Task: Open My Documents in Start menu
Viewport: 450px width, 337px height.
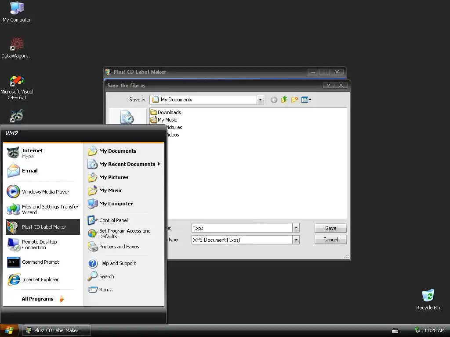Action: [124, 151]
